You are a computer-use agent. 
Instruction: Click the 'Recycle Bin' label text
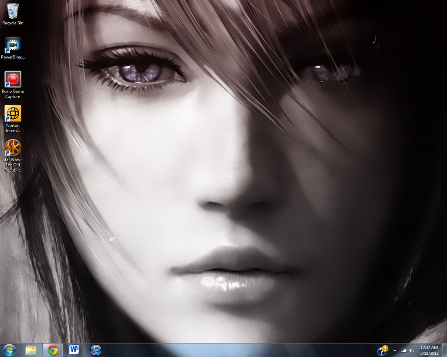(x=13, y=23)
